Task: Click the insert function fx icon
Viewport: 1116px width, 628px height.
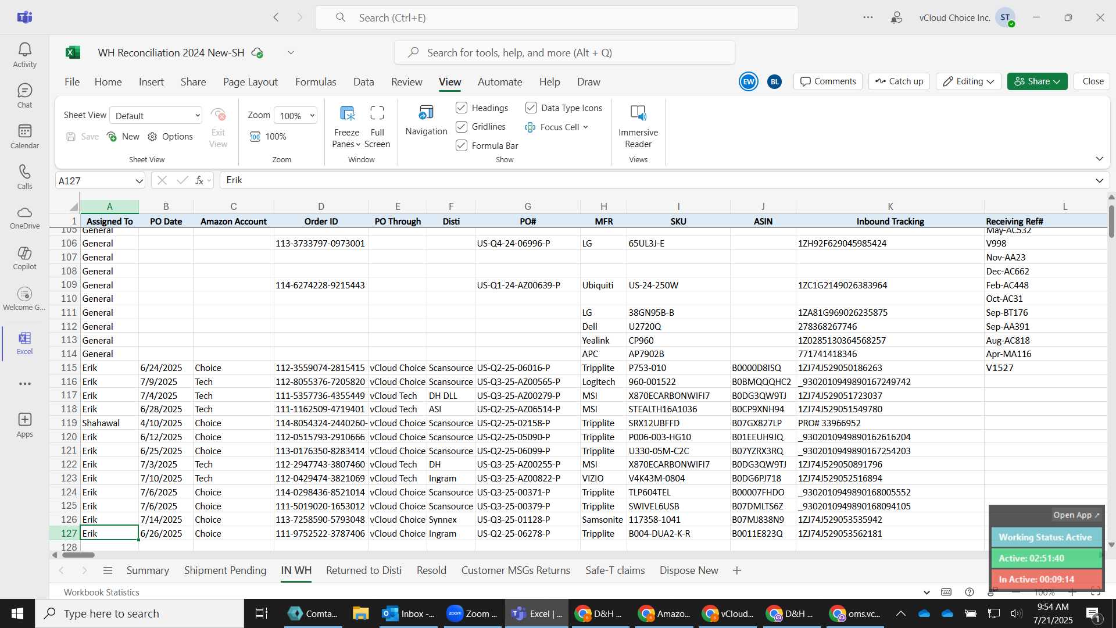Action: point(199,180)
